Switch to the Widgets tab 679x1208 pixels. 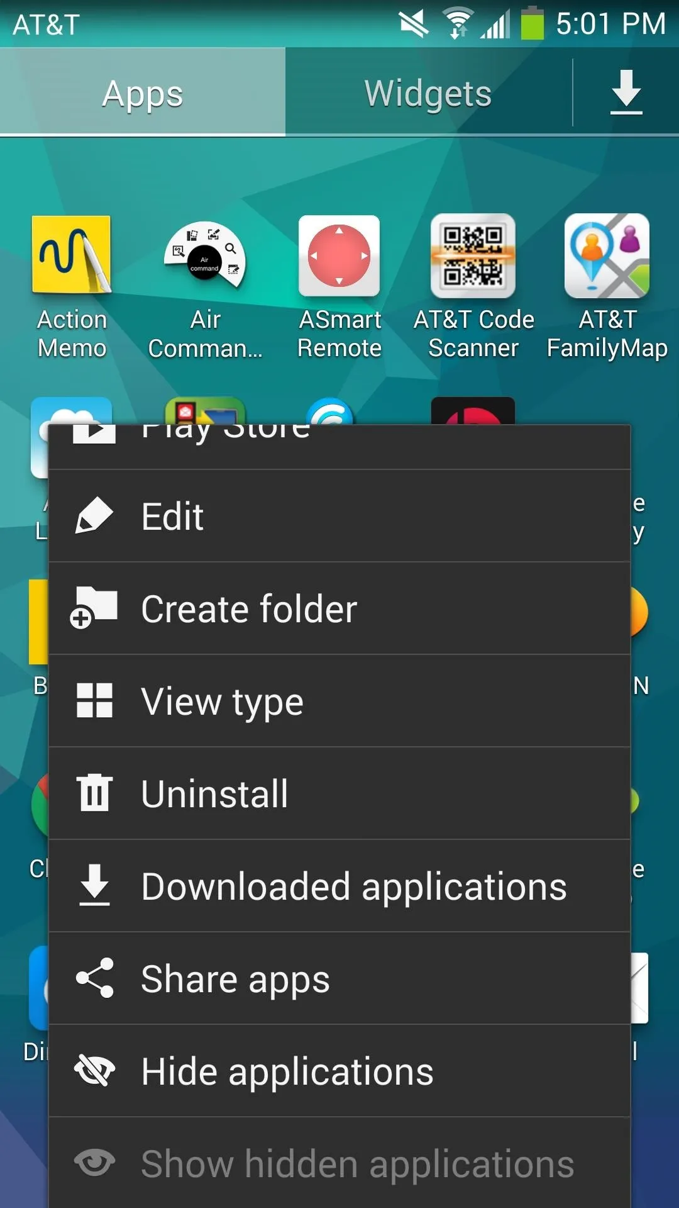(x=429, y=92)
